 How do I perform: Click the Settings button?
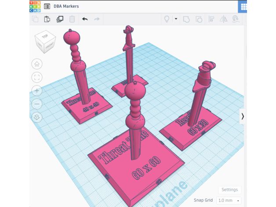point(229,190)
